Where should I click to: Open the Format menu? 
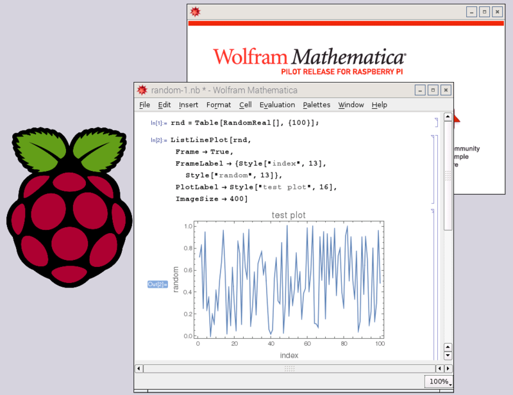(219, 105)
